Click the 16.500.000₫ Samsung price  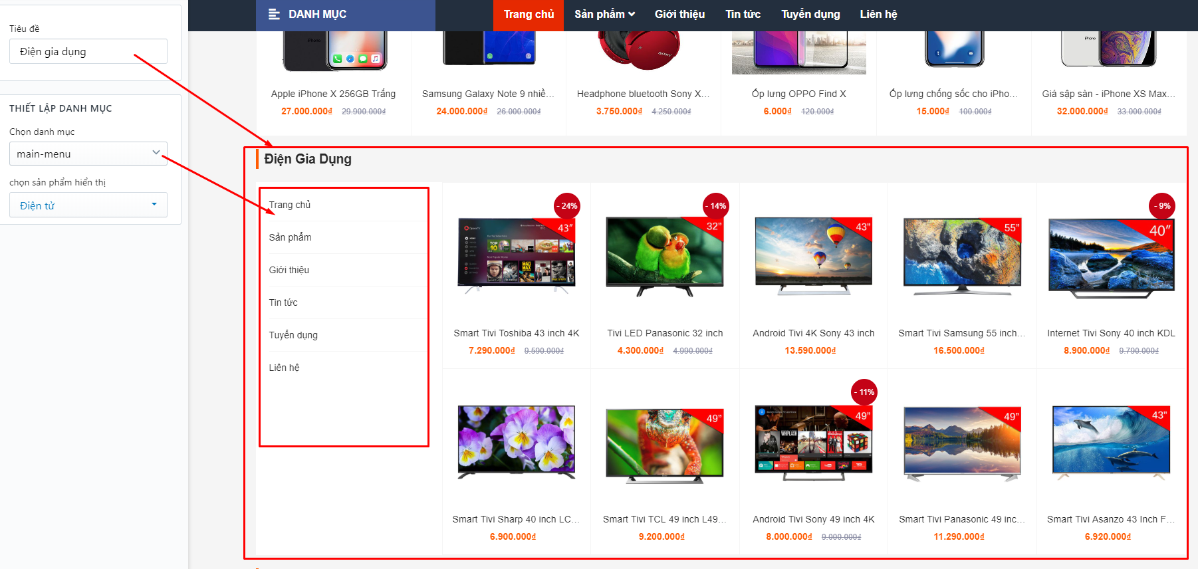click(x=959, y=350)
